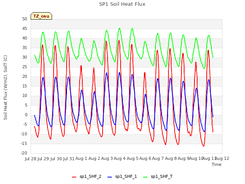Click the red sp1_SHF_2 legend swatch
This screenshot has width=245, height=184.
[74, 177]
